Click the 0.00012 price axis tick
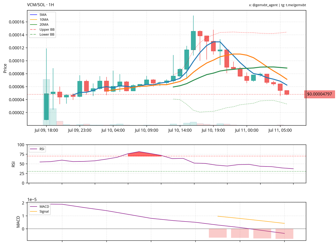Viewport: 336px width, 245px height. click(x=17, y=48)
